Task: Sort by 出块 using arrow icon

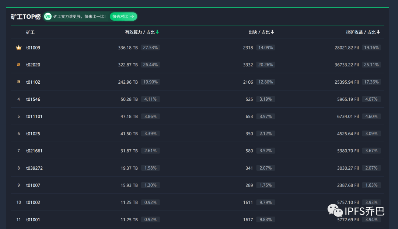Action: click(x=272, y=32)
